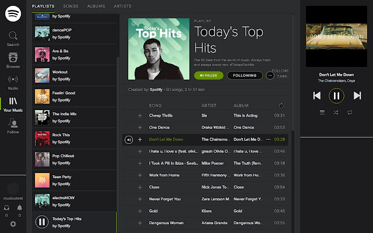This screenshot has width=373, height=233.
Task: Open settings gear in sidebar
Action: pyautogui.click(x=13, y=224)
